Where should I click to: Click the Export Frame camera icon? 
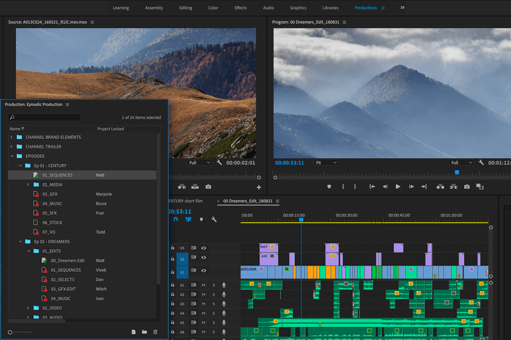tap(466, 186)
